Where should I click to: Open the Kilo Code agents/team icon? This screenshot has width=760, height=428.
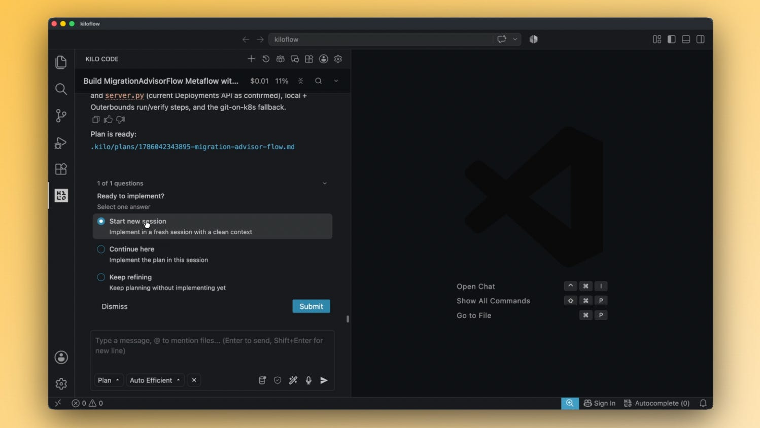tap(280, 59)
